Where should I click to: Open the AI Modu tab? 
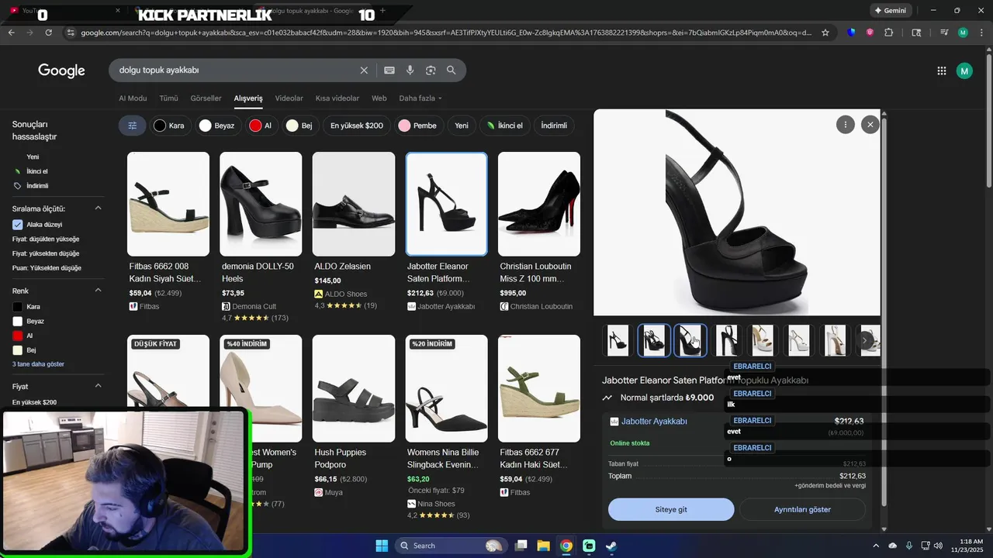(x=133, y=98)
